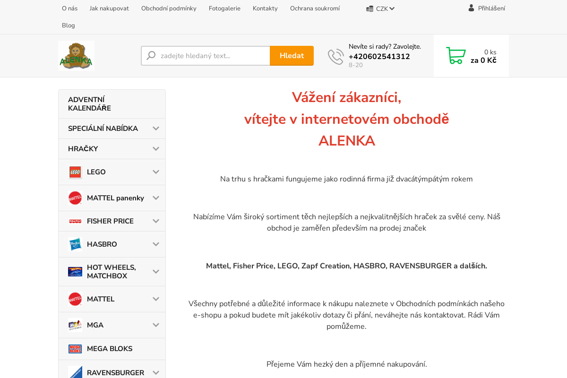Expand the RAVENSBURGER category

tap(156, 372)
